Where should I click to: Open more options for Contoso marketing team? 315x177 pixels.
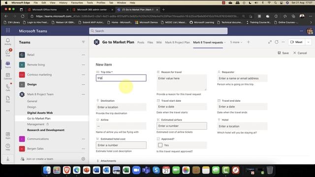[x=83, y=75]
